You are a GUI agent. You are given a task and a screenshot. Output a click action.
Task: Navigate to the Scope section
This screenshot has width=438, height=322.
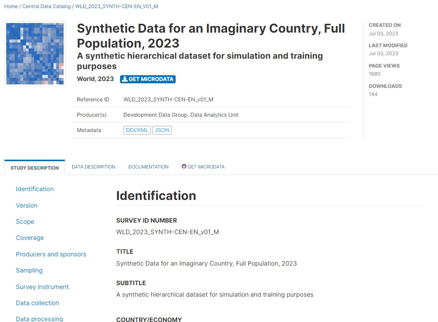25,221
